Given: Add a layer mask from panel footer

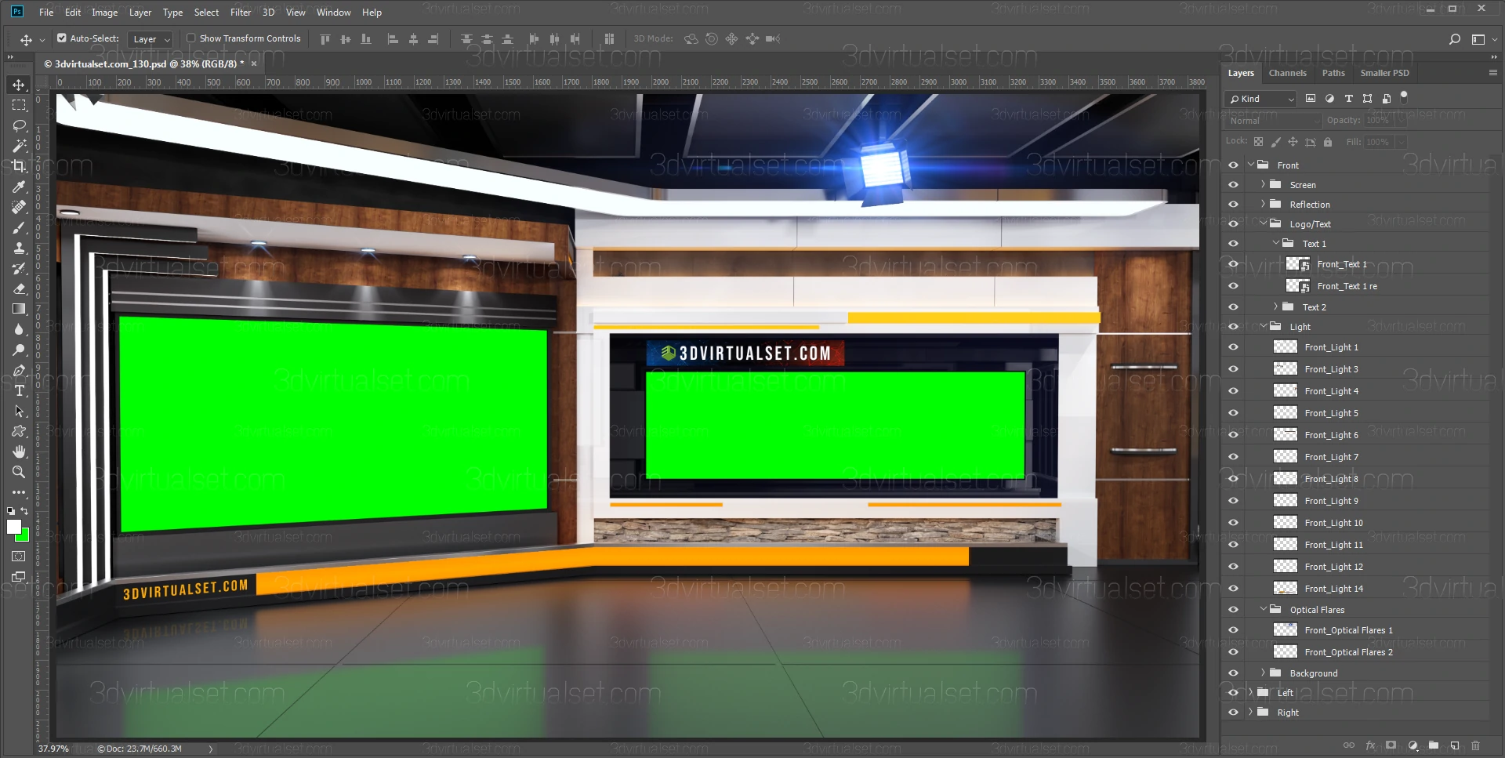Looking at the screenshot, I should (x=1391, y=745).
